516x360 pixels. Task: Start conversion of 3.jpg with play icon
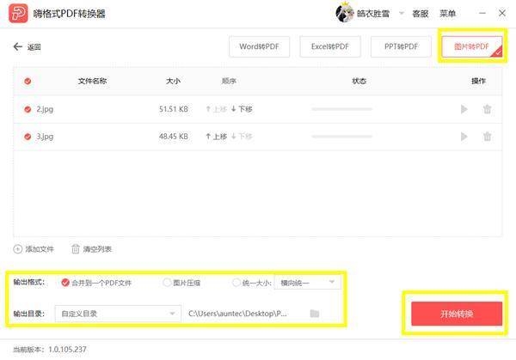[x=464, y=137]
